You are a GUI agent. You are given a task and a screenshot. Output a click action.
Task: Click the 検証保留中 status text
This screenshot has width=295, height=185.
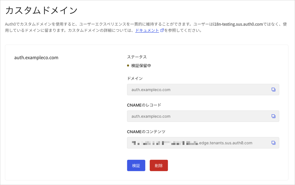click(x=140, y=65)
